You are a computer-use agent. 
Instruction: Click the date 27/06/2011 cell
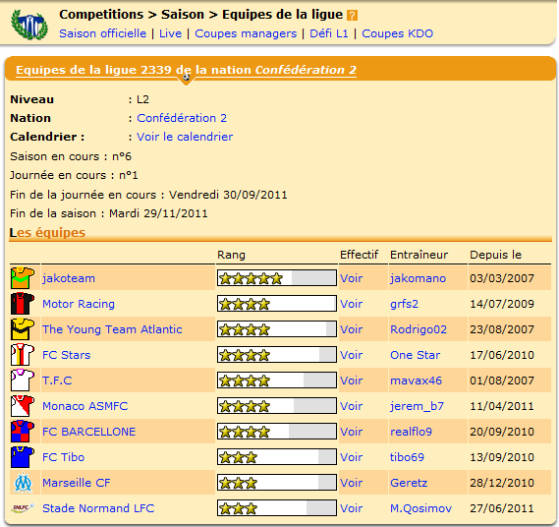pyautogui.click(x=502, y=508)
